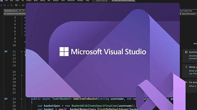The height and width of the screenshot is (110, 197).
Task: Click the basketSpec variable declaration
Action: pyautogui.click(x=52, y=106)
